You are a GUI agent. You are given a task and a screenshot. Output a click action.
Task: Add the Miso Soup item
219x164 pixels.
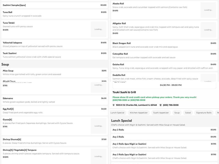(54, 72)
